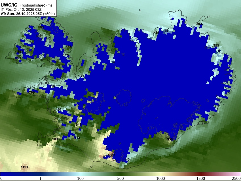Click the '581' value in the Westfjords
The height and width of the screenshot is (181, 241).
(41, 27)
